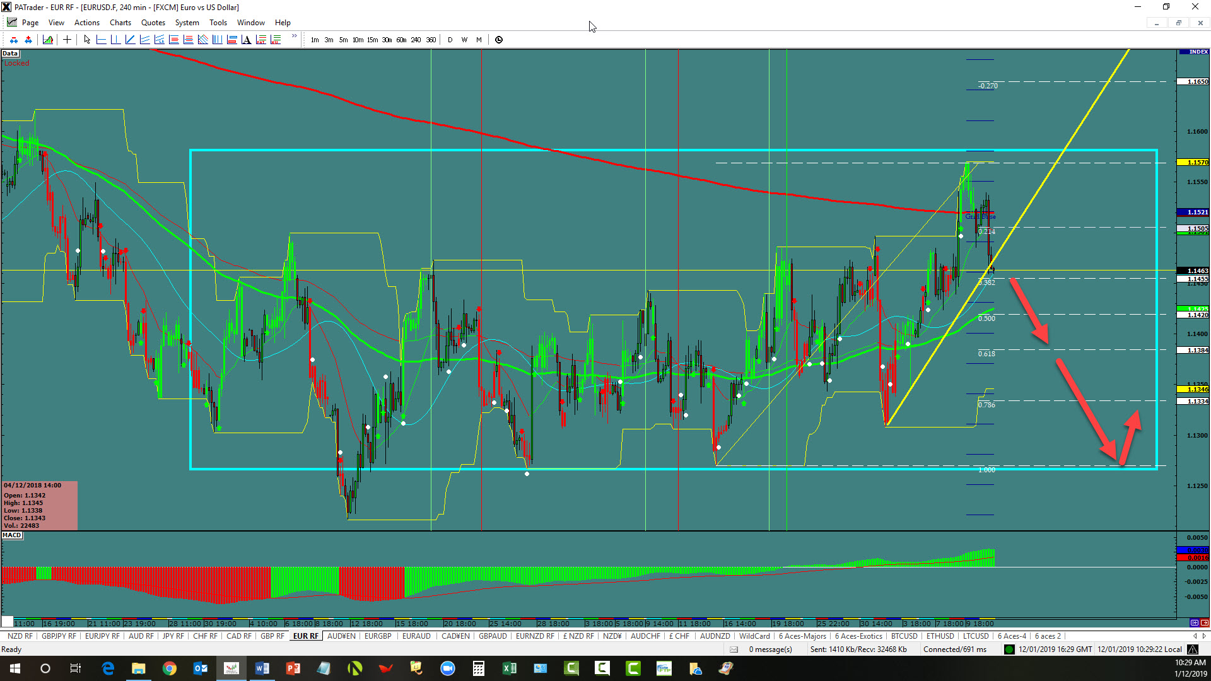Screen dimensions: 1211x681
Task: Switch to the BTCUSD tab
Action: tap(904, 636)
